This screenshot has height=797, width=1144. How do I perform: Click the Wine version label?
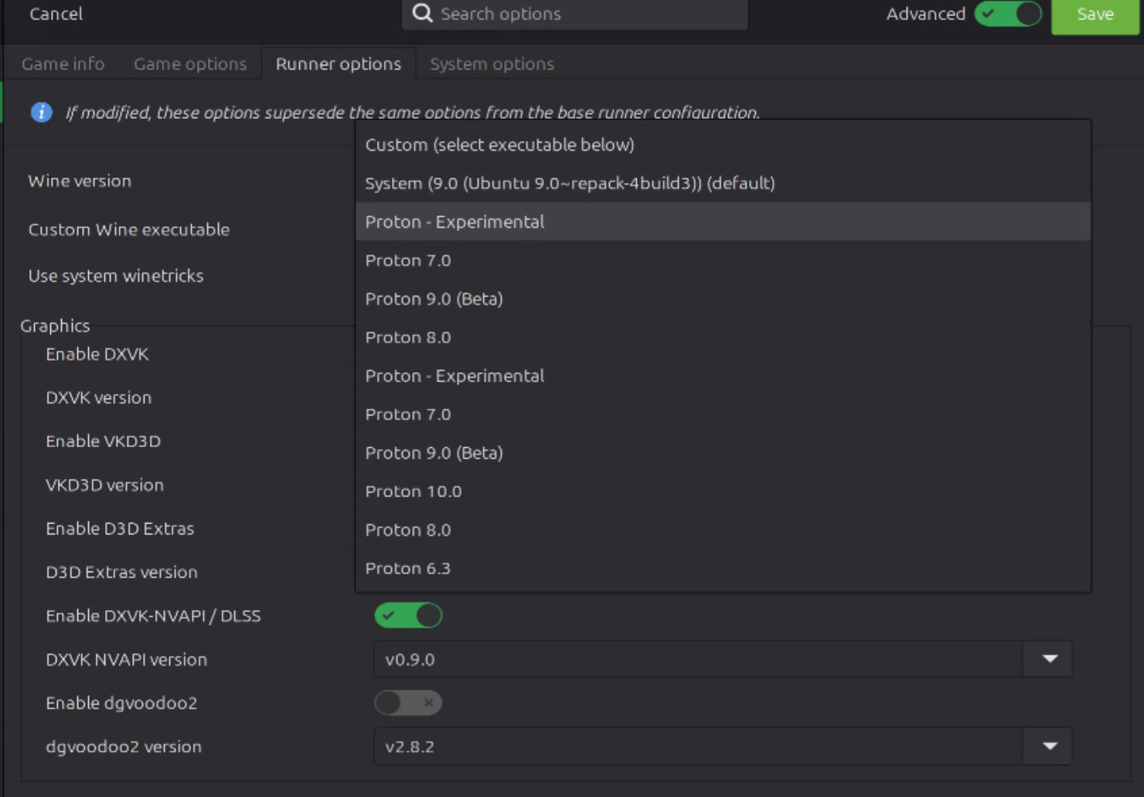click(x=80, y=181)
